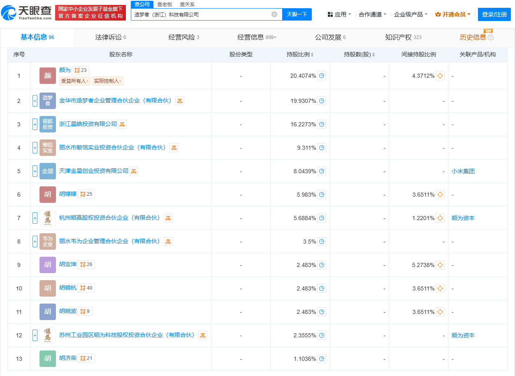Click the company search input field
Viewport: 515px width, 376px height.
point(202,14)
